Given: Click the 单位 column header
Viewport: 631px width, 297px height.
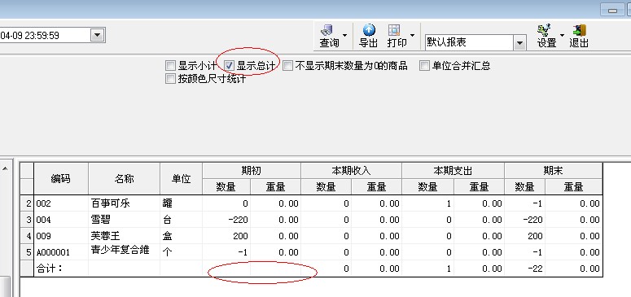Looking at the screenshot, I should click(x=181, y=179).
